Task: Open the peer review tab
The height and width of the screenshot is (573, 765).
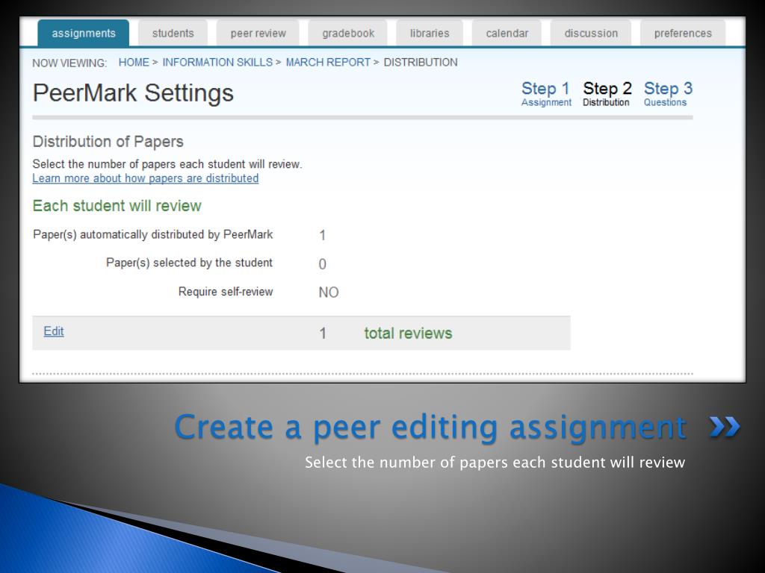Action: point(258,33)
